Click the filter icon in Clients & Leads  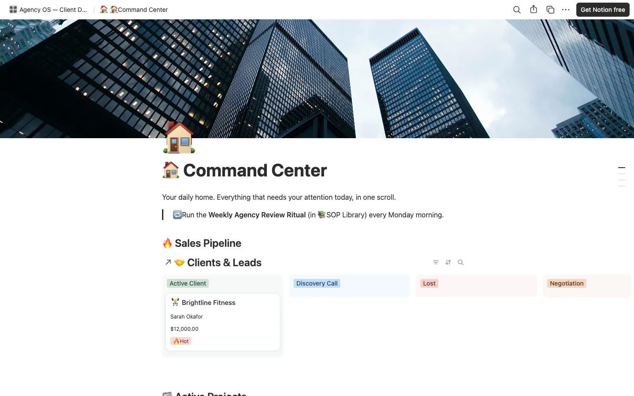click(436, 262)
